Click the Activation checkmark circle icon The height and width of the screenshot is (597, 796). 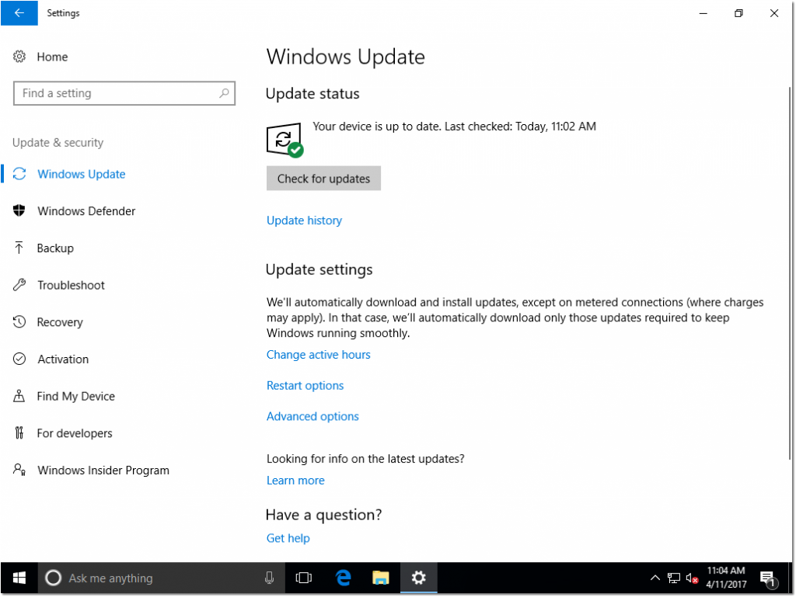tap(19, 359)
